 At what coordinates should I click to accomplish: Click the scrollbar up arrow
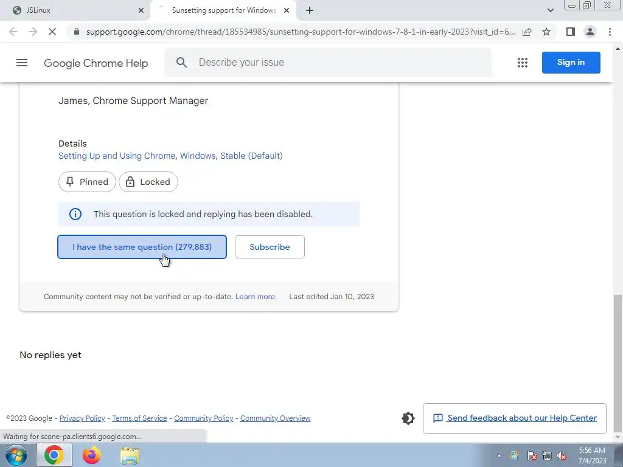(618, 49)
